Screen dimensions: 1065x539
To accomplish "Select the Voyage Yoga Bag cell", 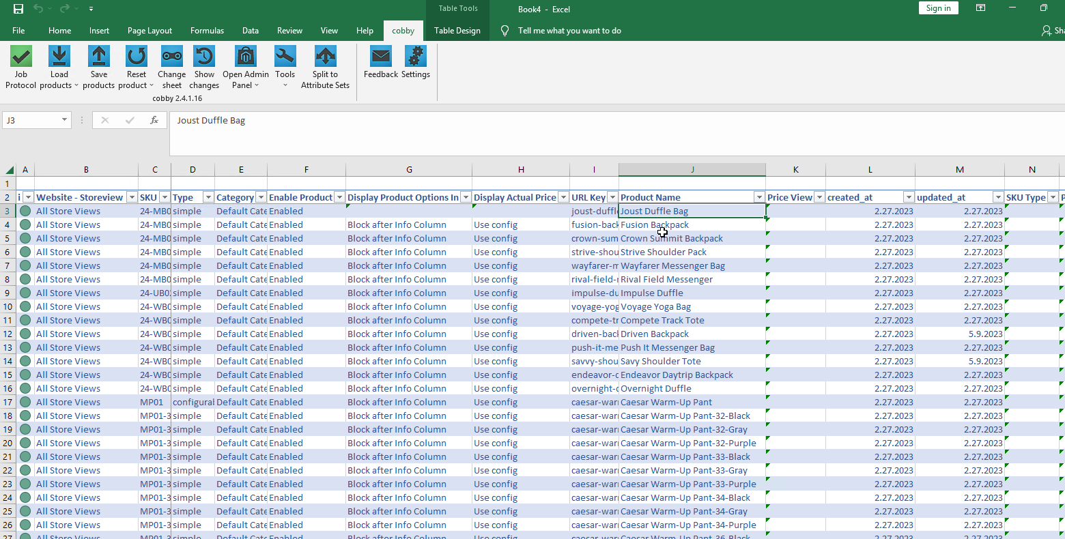I will point(692,306).
